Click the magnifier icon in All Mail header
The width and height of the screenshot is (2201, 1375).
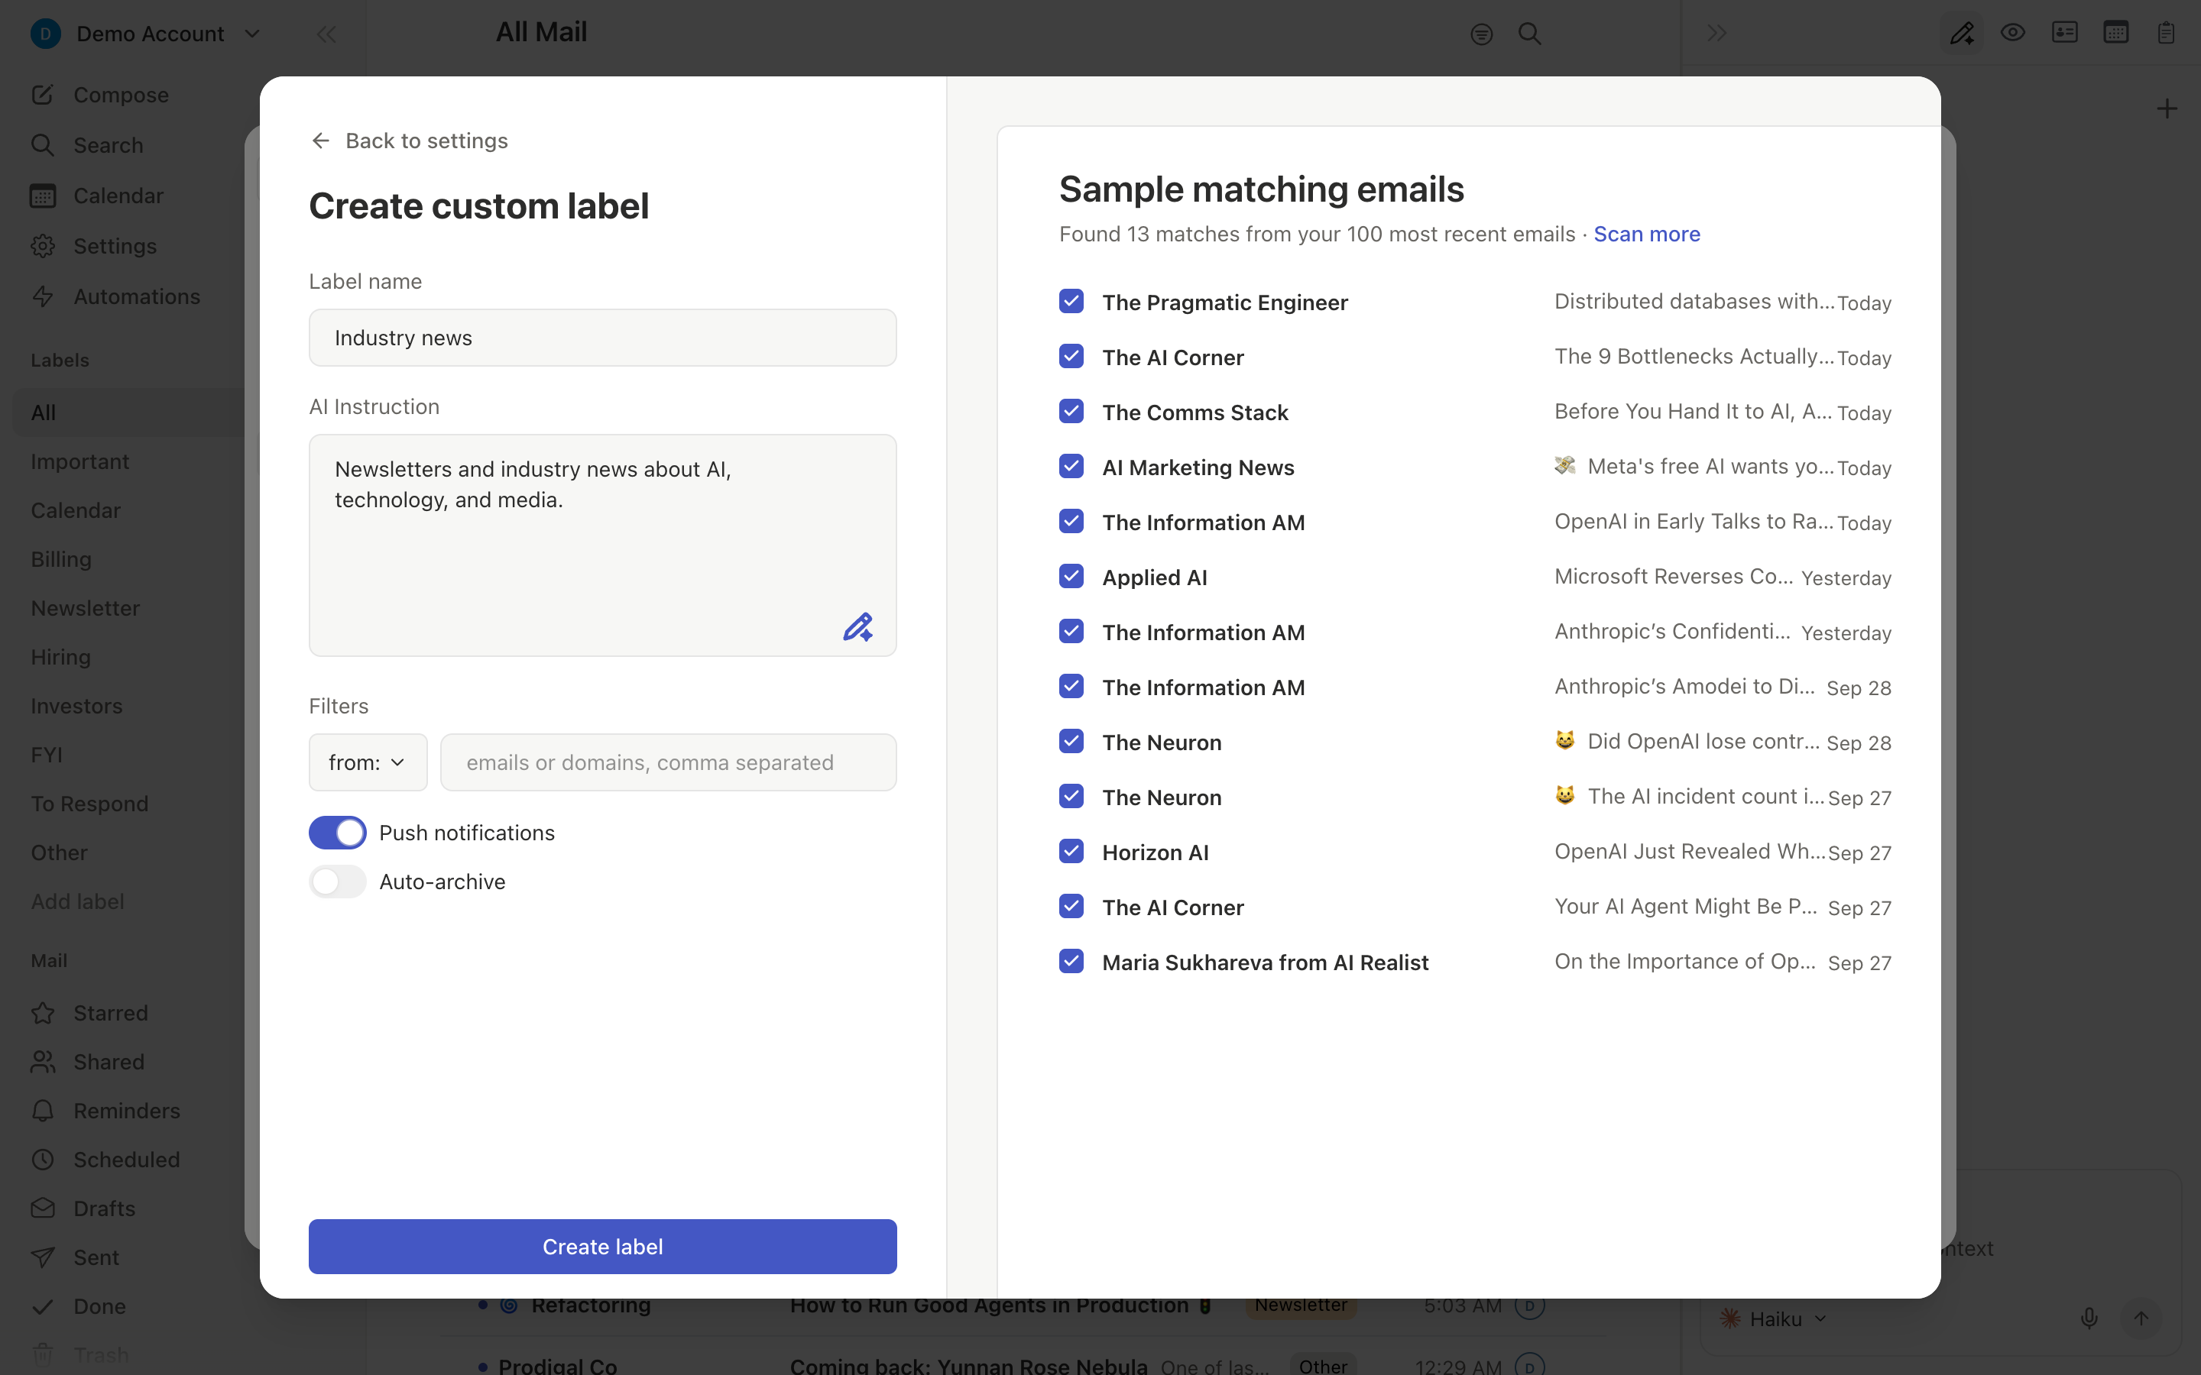[1530, 34]
